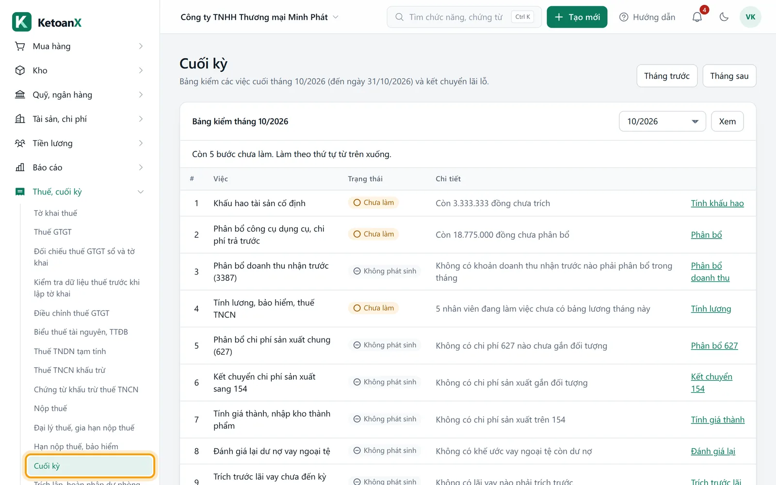Screen dimensions: 776x485
Task: Click the search magnifier icon
Action: [x=399, y=17]
